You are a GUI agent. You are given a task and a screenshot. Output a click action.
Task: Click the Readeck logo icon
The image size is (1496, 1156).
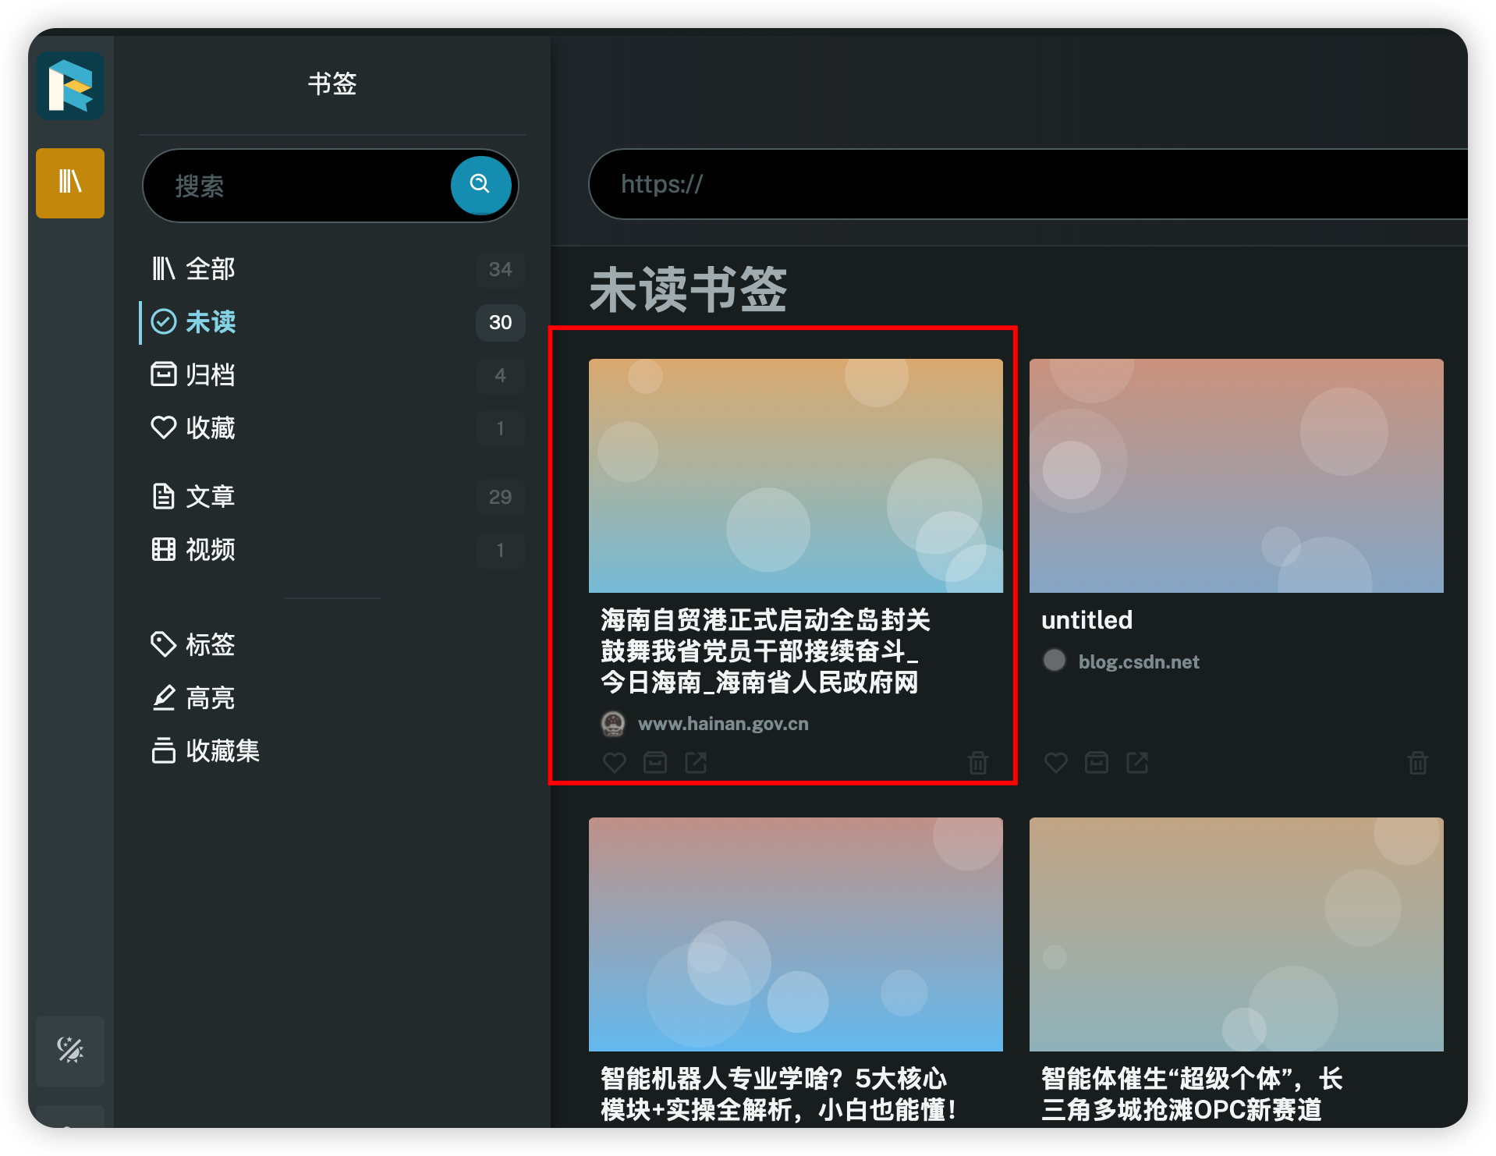tap(70, 85)
